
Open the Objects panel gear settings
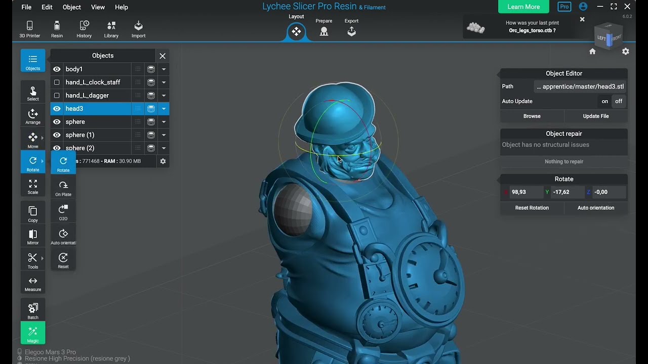click(x=163, y=161)
